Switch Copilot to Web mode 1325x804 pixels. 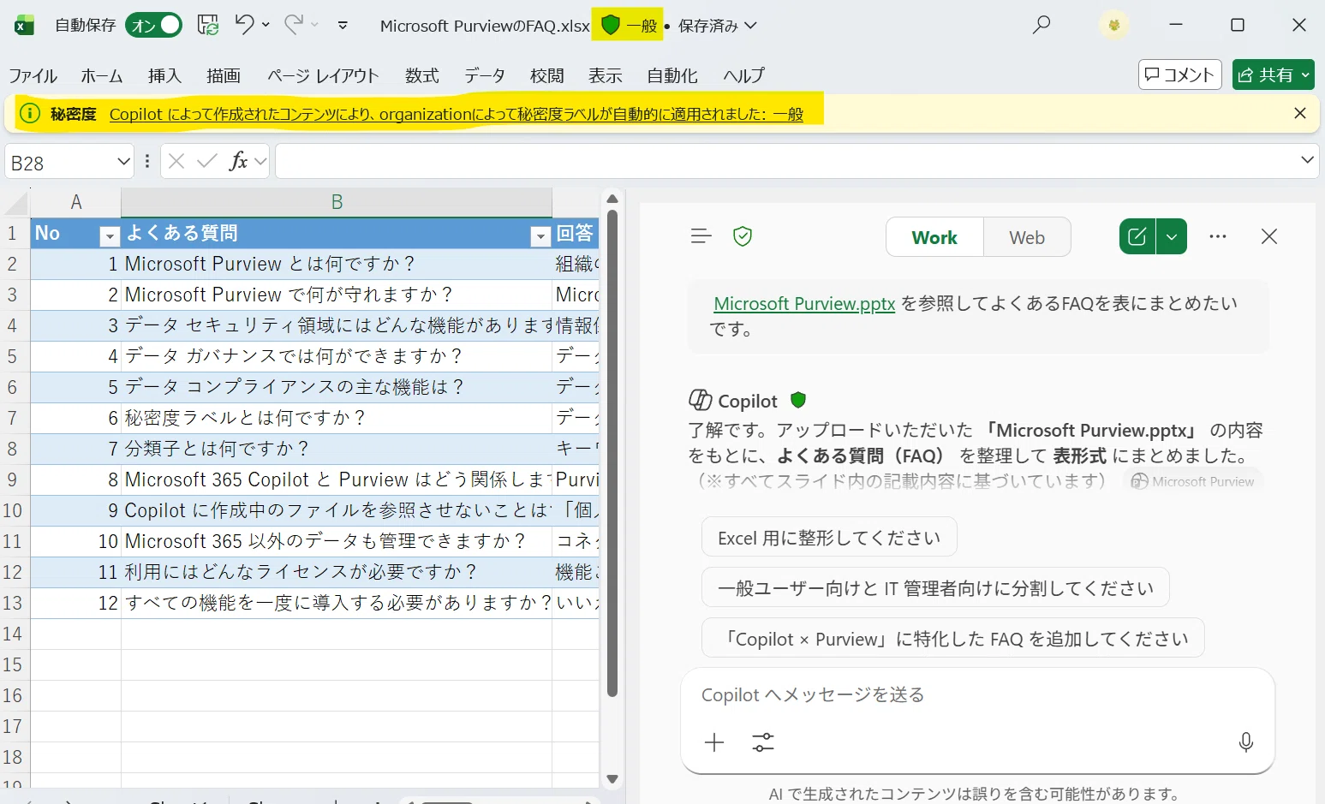click(1027, 237)
